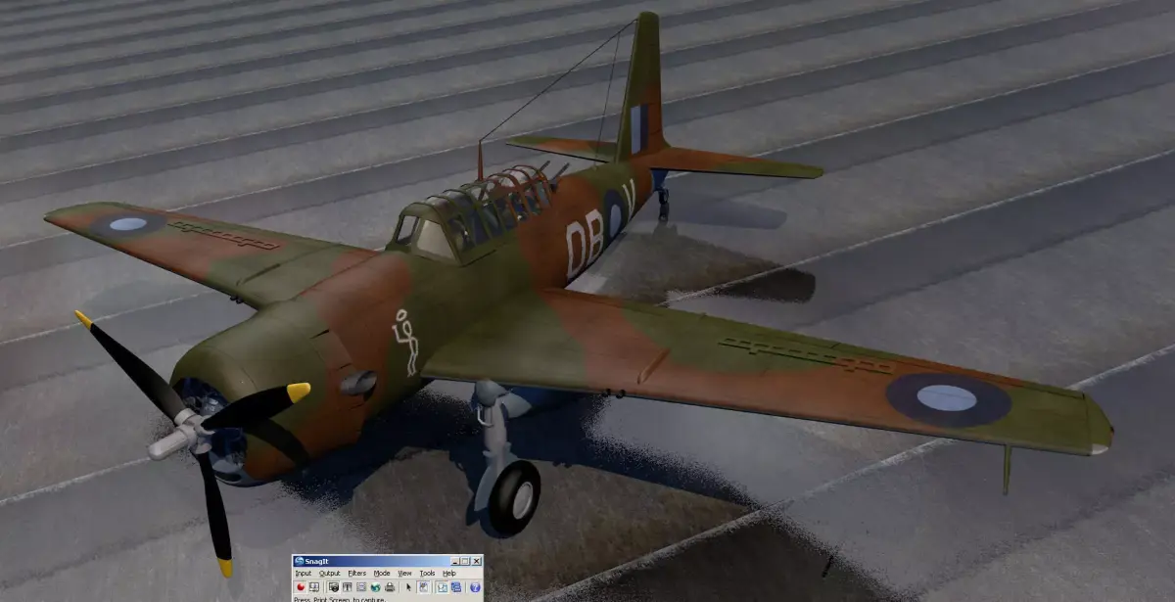Image resolution: width=1175 pixels, height=602 pixels.
Task: Click the capture profiles monitor icon in SnagIt
Action: tap(314, 587)
